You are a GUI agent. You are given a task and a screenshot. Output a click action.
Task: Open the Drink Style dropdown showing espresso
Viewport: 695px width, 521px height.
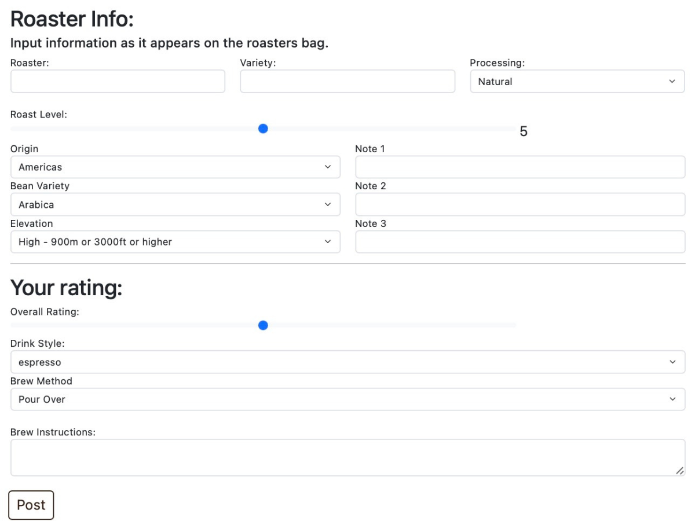(348, 362)
